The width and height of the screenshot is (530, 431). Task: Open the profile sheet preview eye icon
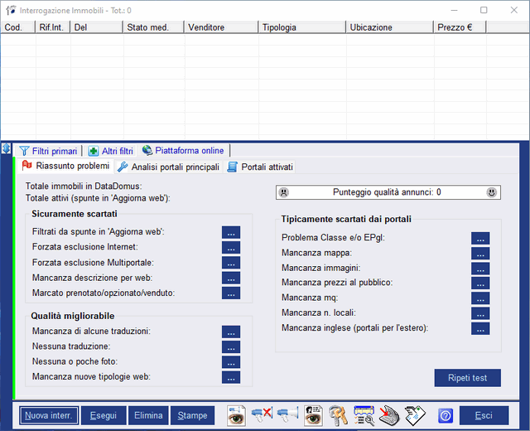[x=313, y=415]
